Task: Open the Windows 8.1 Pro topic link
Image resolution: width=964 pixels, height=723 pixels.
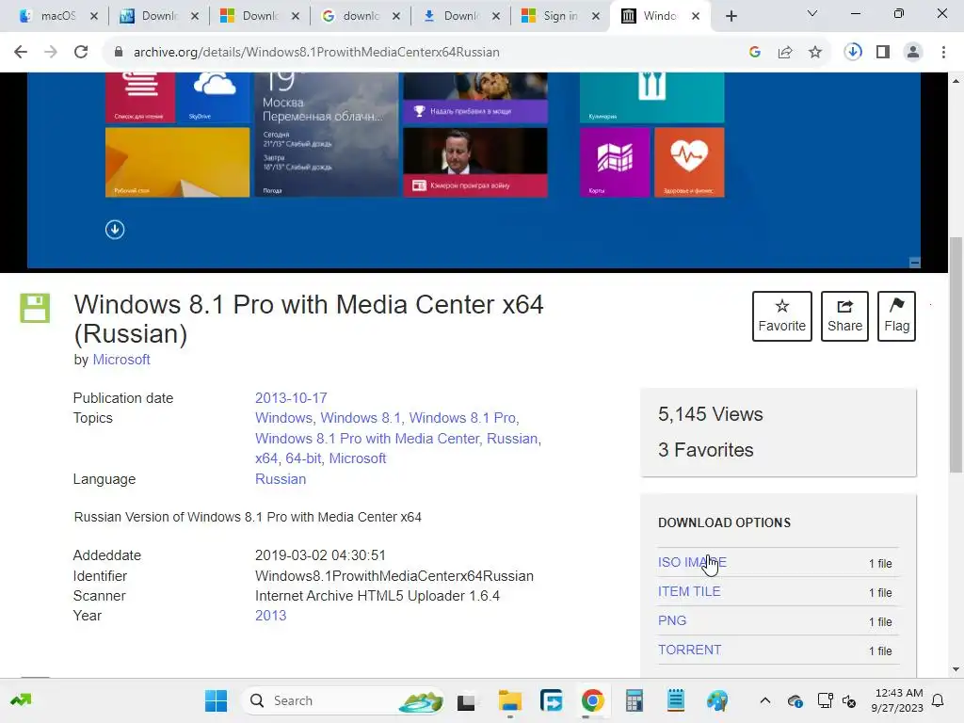Action: pos(462,418)
